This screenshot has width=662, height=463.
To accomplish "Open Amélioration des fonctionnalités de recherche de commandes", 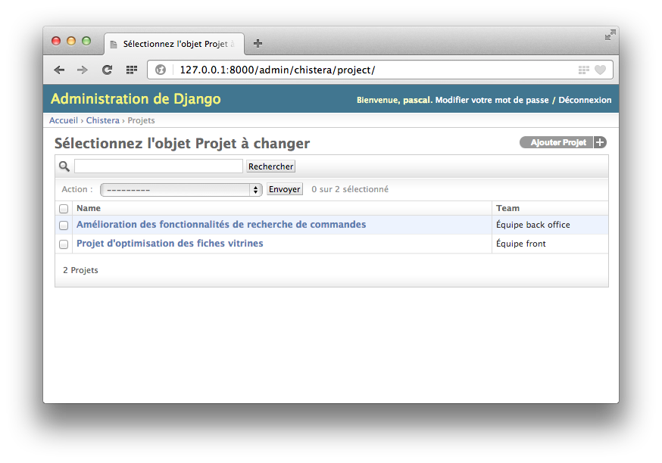I will (221, 225).
